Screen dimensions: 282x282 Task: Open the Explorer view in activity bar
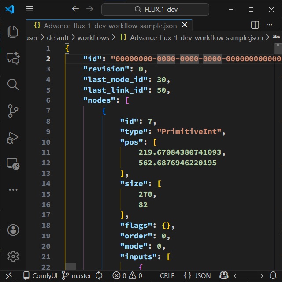pos(13,32)
